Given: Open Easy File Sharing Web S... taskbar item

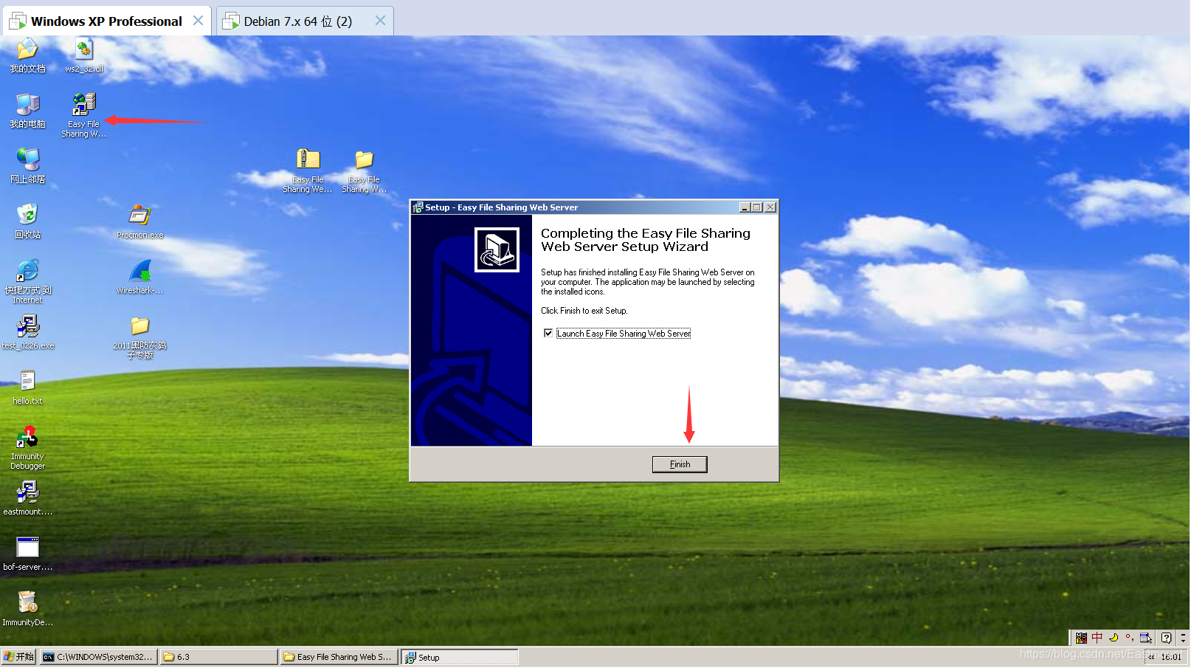Looking at the screenshot, I should [x=339, y=657].
